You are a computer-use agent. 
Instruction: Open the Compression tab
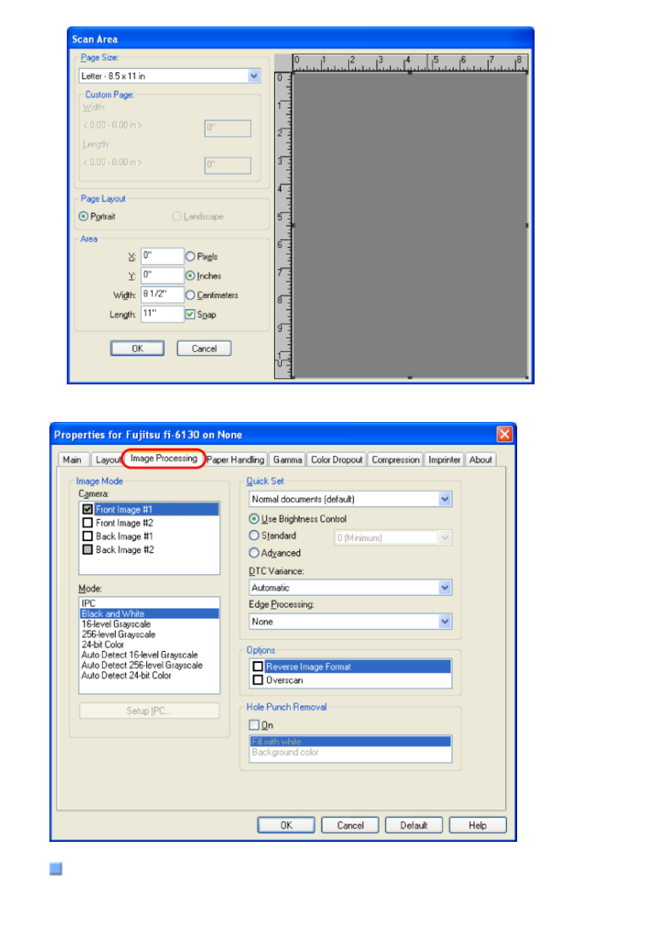(395, 460)
